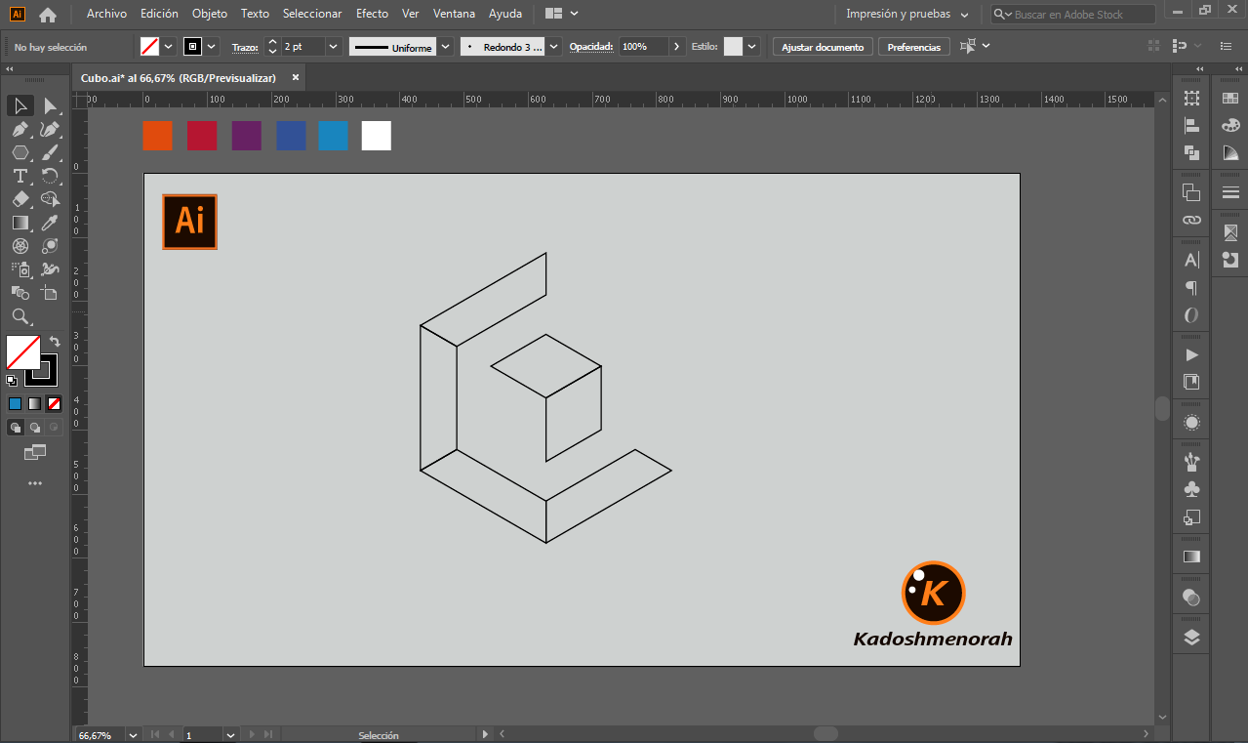Image resolution: width=1248 pixels, height=743 pixels.
Task: Select the Pen tool
Action: [20, 129]
